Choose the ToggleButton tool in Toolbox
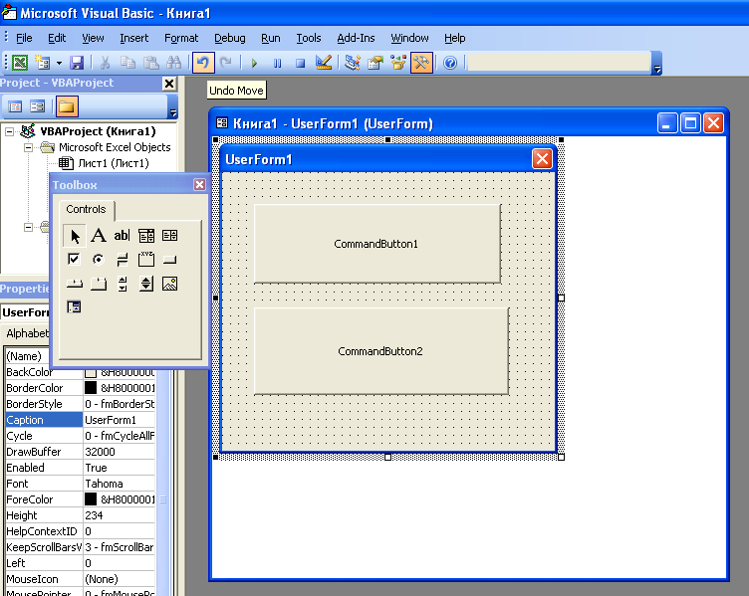Image resolution: width=749 pixels, height=596 pixels. click(123, 260)
